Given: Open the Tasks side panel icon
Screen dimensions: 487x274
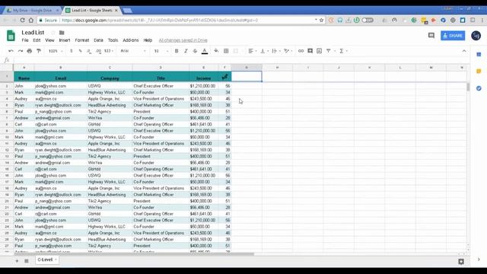Looking at the screenshot, I should pos(479,88).
